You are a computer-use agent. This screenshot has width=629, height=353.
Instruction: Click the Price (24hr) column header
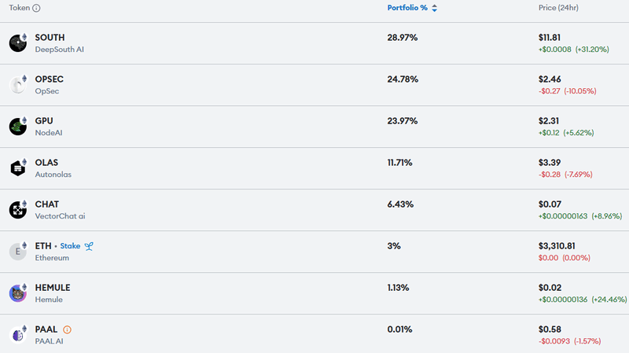[559, 8]
